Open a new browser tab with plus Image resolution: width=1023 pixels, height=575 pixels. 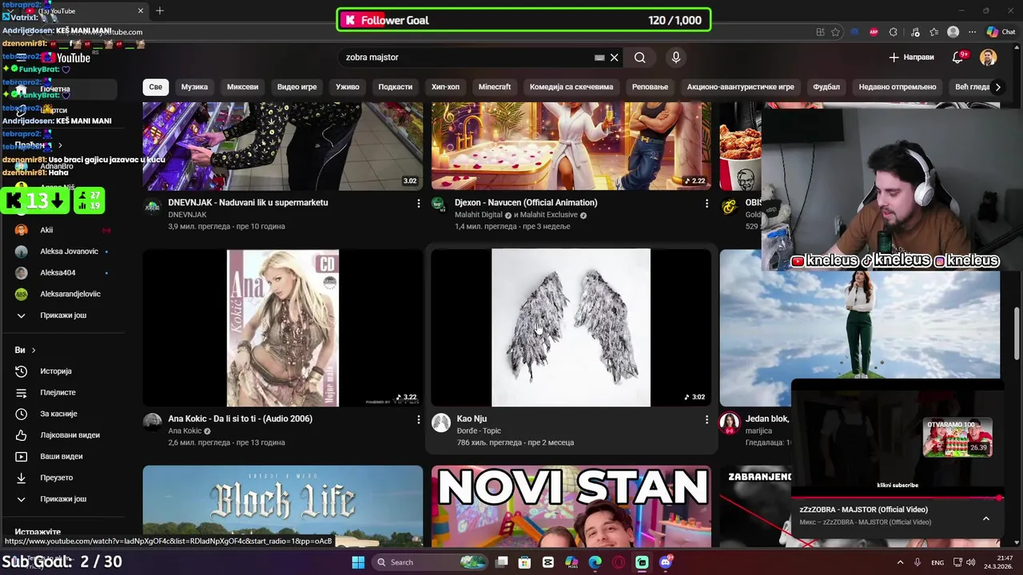click(x=160, y=10)
